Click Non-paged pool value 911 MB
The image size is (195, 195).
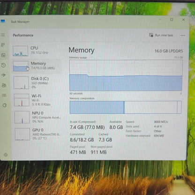point(98,152)
